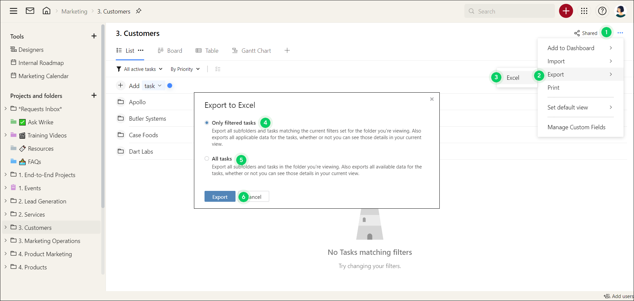Select the Only filtered tasks radio button

click(x=207, y=122)
